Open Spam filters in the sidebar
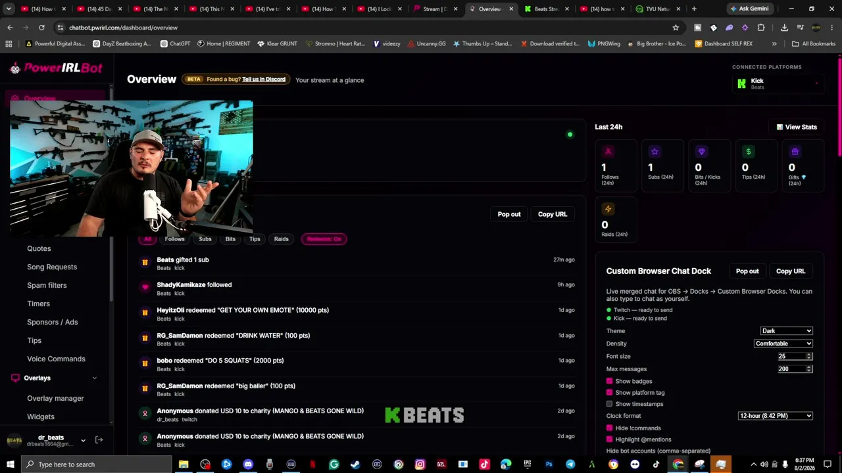Screen dimensions: 842x473 47,285
